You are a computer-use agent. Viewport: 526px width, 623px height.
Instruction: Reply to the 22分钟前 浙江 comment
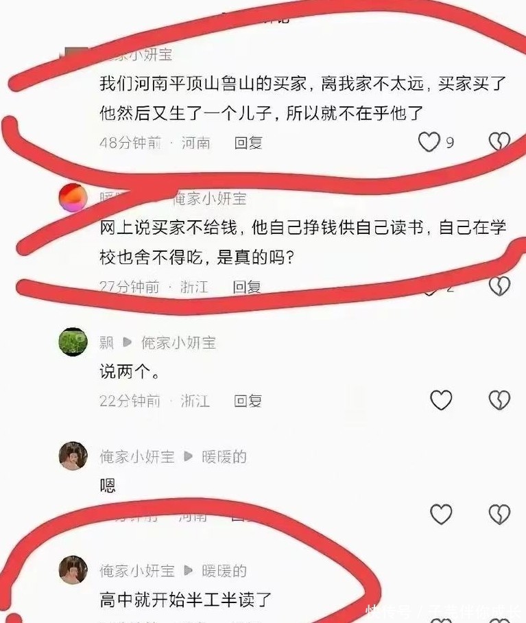click(x=248, y=401)
